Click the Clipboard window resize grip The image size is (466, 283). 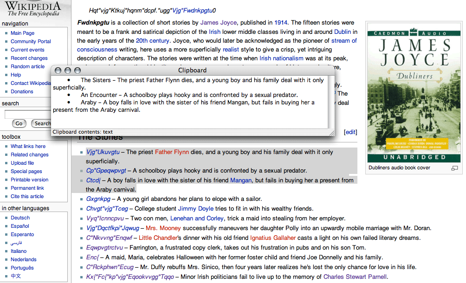(332, 133)
